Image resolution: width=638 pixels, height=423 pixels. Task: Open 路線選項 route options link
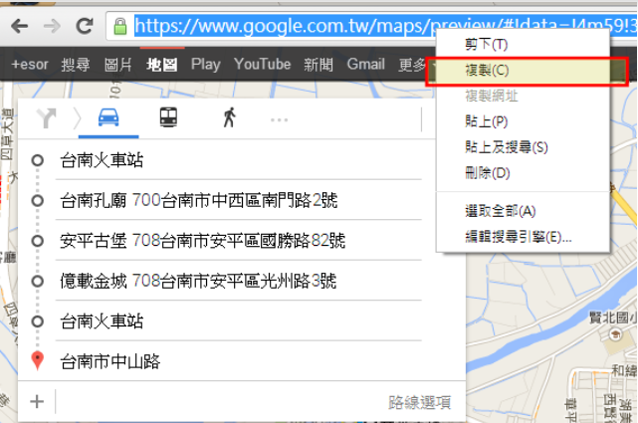[419, 403]
